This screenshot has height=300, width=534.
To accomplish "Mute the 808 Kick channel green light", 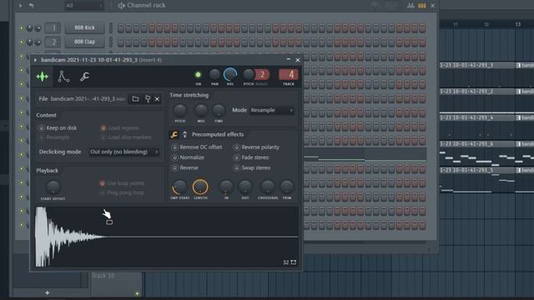I will click(22, 27).
